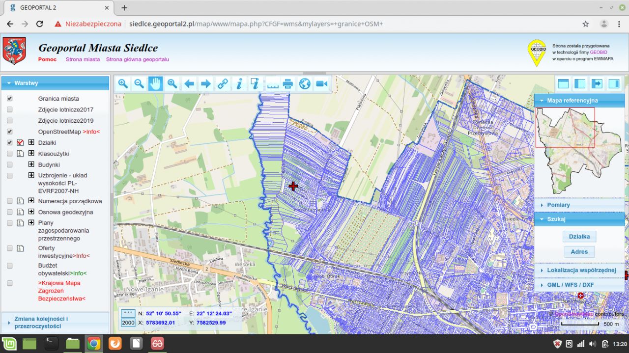Go back to previous map view arrow
The image size is (629, 353).
click(x=189, y=84)
